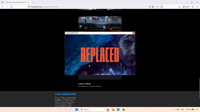Click the full-games.org URL address bar

click(83, 7)
